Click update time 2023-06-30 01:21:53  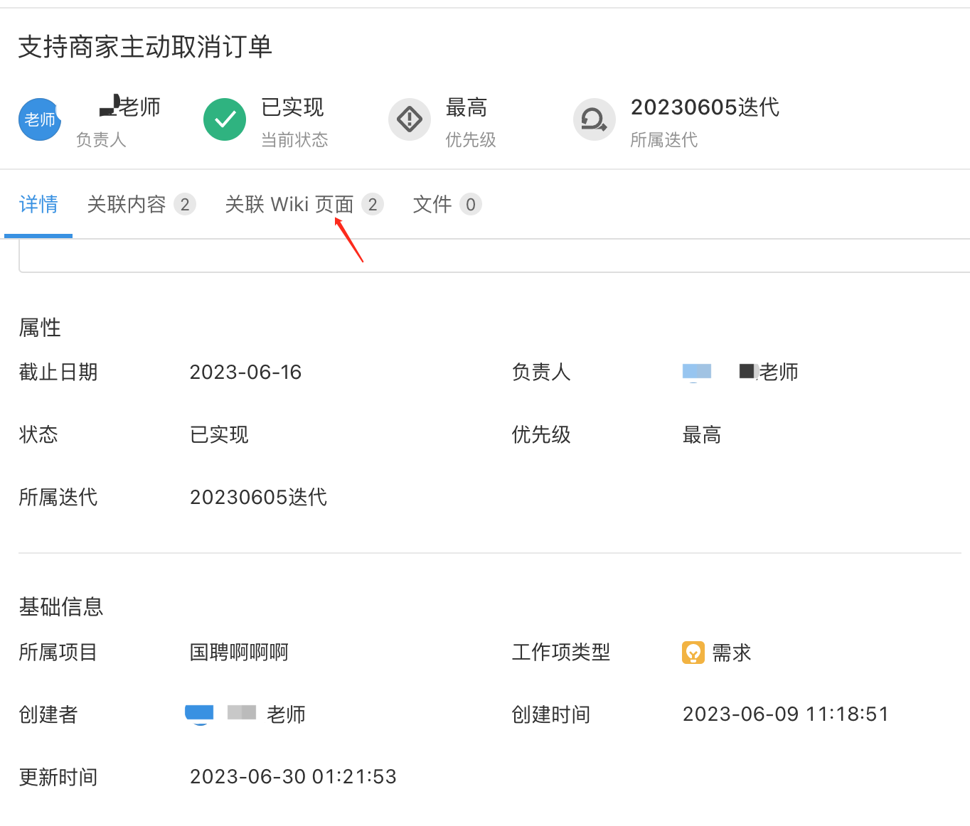point(293,777)
